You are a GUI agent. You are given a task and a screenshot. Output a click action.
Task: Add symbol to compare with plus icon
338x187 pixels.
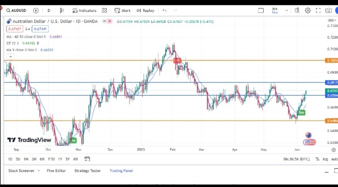(36, 11)
